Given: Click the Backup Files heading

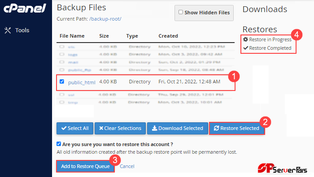Looking at the screenshot, I should 81,8.
